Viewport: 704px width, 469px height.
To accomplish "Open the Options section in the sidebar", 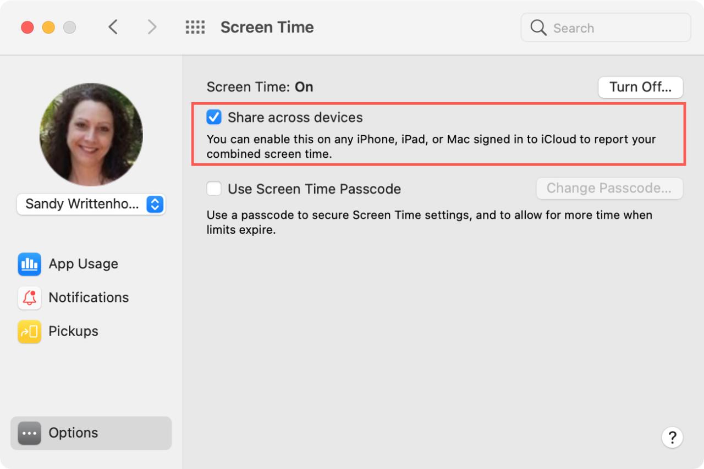I will (72, 433).
